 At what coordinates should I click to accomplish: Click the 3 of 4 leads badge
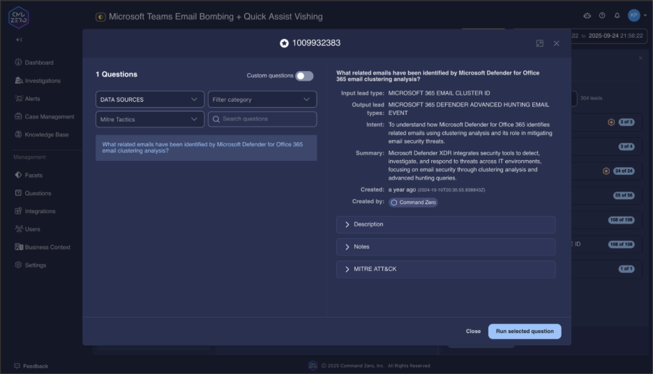click(626, 147)
